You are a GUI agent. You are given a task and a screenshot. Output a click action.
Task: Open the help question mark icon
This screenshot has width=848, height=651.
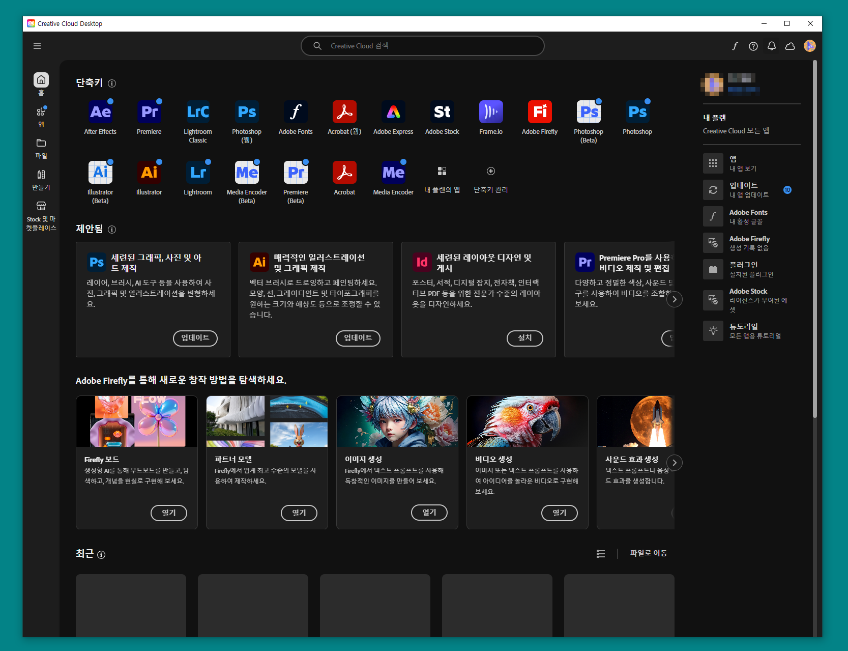[753, 46]
